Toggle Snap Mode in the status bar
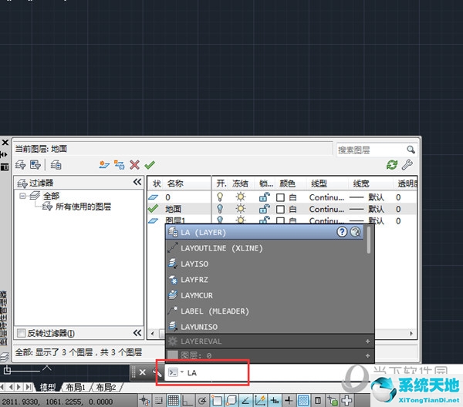463x407 pixels. 159,400
